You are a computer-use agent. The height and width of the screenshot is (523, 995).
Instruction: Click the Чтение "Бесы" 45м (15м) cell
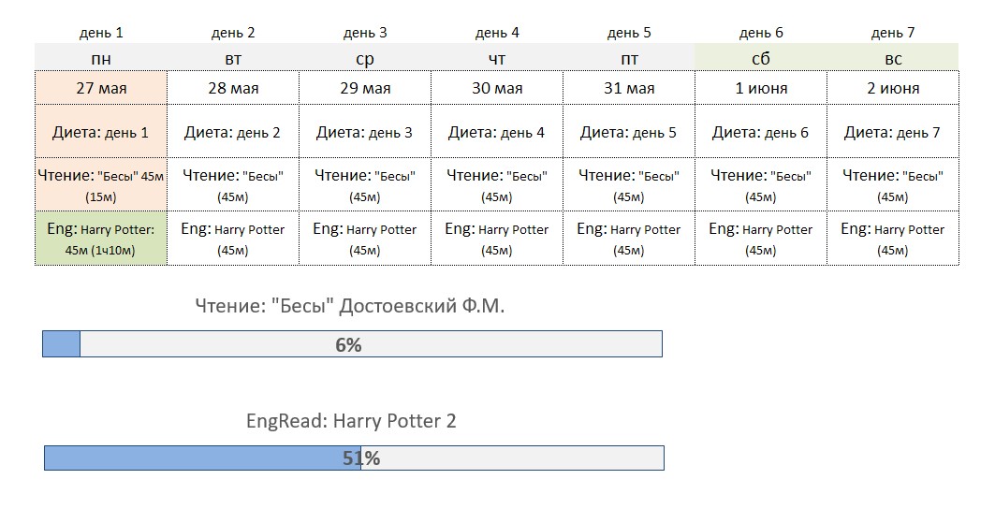tap(101, 185)
